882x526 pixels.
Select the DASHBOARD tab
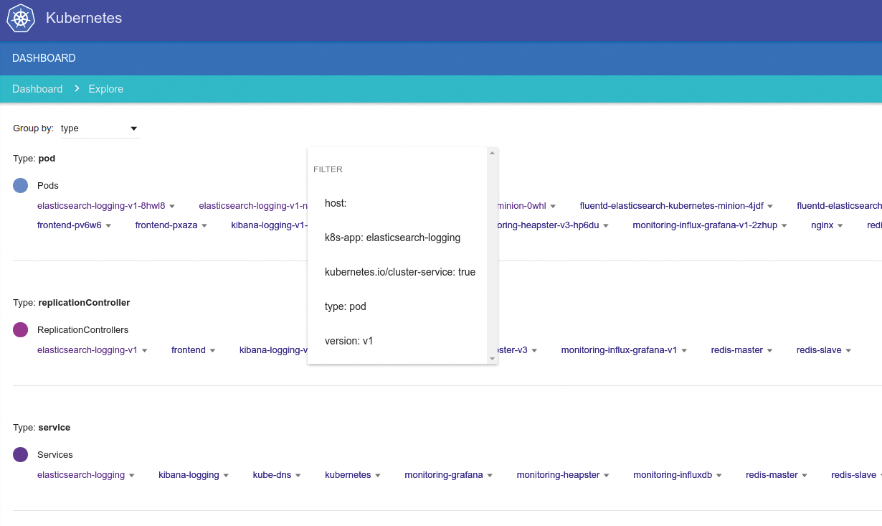click(x=44, y=58)
